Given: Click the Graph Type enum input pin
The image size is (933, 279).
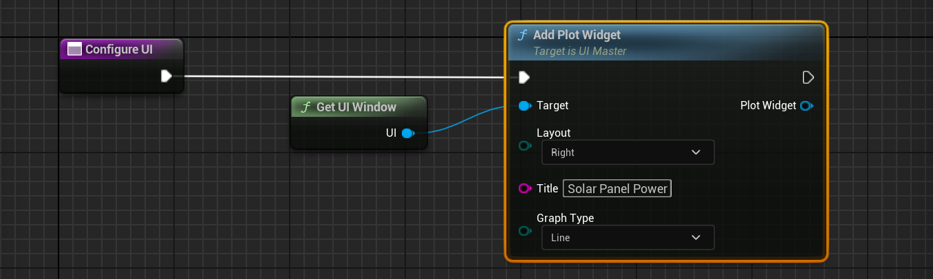Looking at the screenshot, I should (x=525, y=231).
